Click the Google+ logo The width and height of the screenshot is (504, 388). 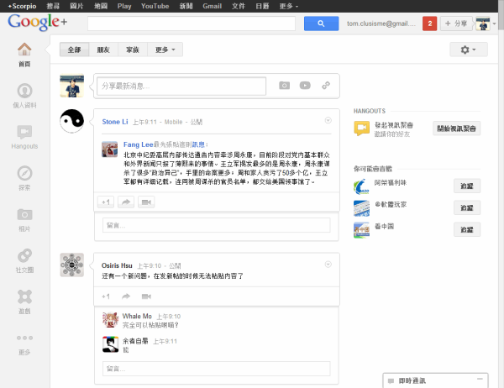point(38,22)
